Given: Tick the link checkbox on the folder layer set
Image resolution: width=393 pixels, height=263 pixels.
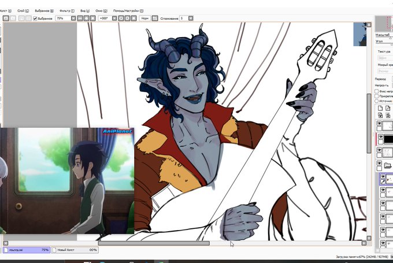Looking at the screenshot, I should coord(379,168).
